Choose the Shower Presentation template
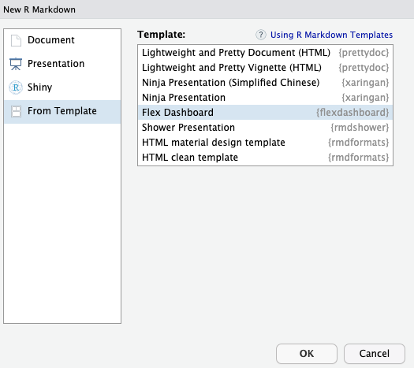Viewport: 414px width, 368px height. [265, 128]
